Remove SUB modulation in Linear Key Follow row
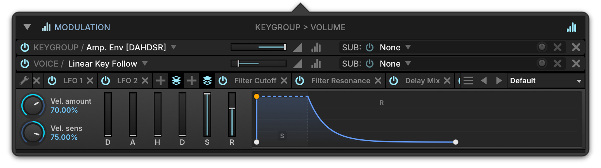This screenshot has height=168, width=601. point(558,63)
